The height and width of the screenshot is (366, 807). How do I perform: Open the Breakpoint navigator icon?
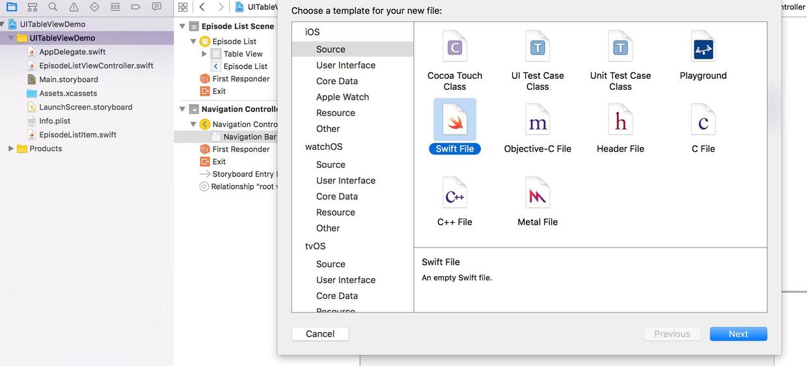click(135, 7)
